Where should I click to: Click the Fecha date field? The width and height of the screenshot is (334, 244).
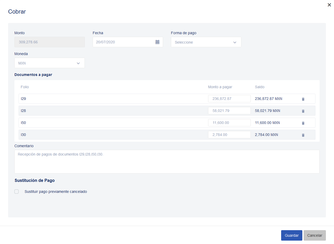[123, 42]
